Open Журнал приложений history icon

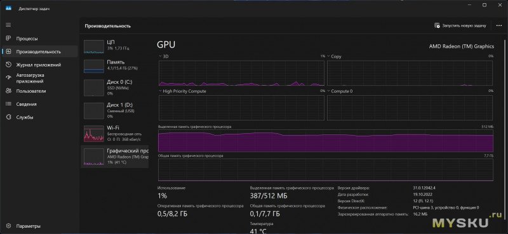9,65
